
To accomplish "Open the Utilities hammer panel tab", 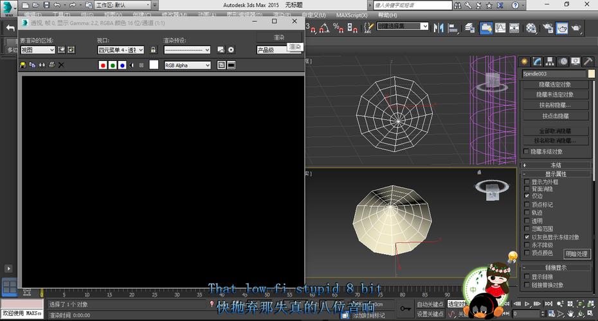I will click(x=588, y=61).
